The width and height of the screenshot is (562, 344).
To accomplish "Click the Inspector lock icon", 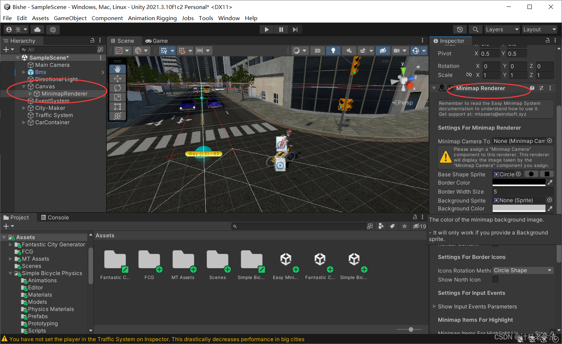I will [x=548, y=41].
